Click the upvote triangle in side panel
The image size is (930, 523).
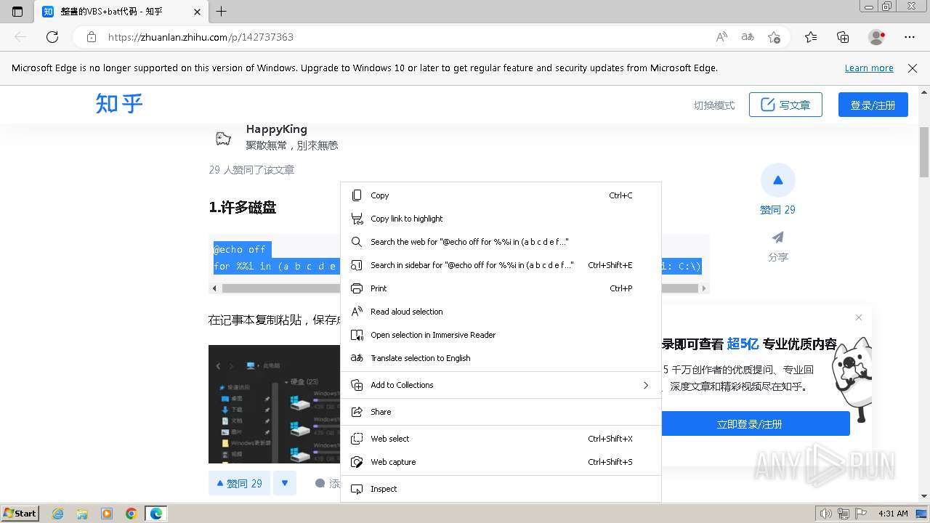778,180
